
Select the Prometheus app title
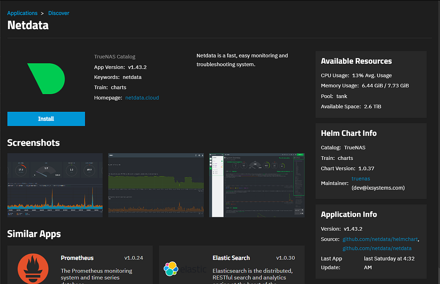point(77,258)
